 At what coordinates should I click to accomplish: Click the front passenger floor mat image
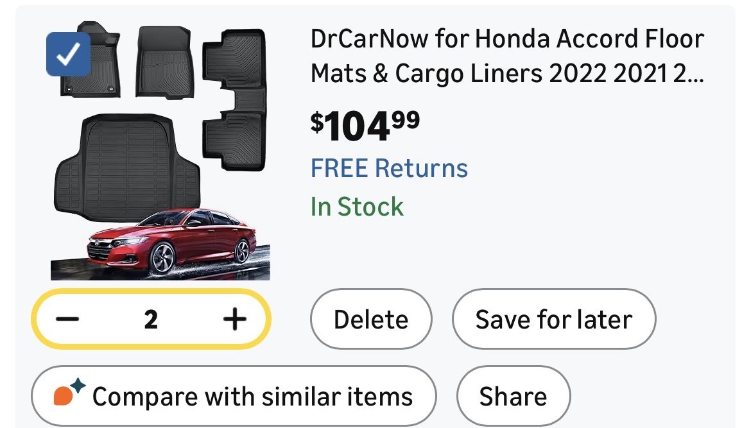click(x=164, y=61)
